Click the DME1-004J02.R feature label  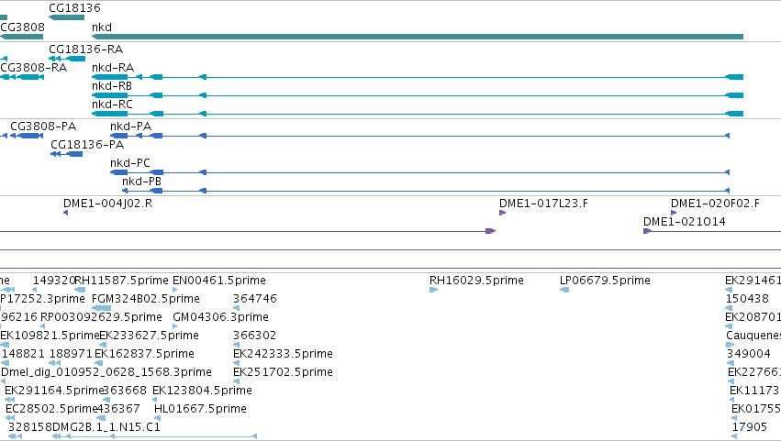[107, 204]
